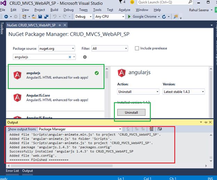
Task: Click the notifications flag icon
Action: (x=121, y=2)
